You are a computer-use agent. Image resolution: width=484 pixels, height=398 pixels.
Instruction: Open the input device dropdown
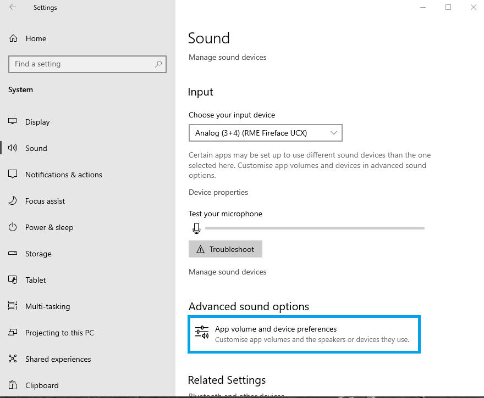(265, 133)
